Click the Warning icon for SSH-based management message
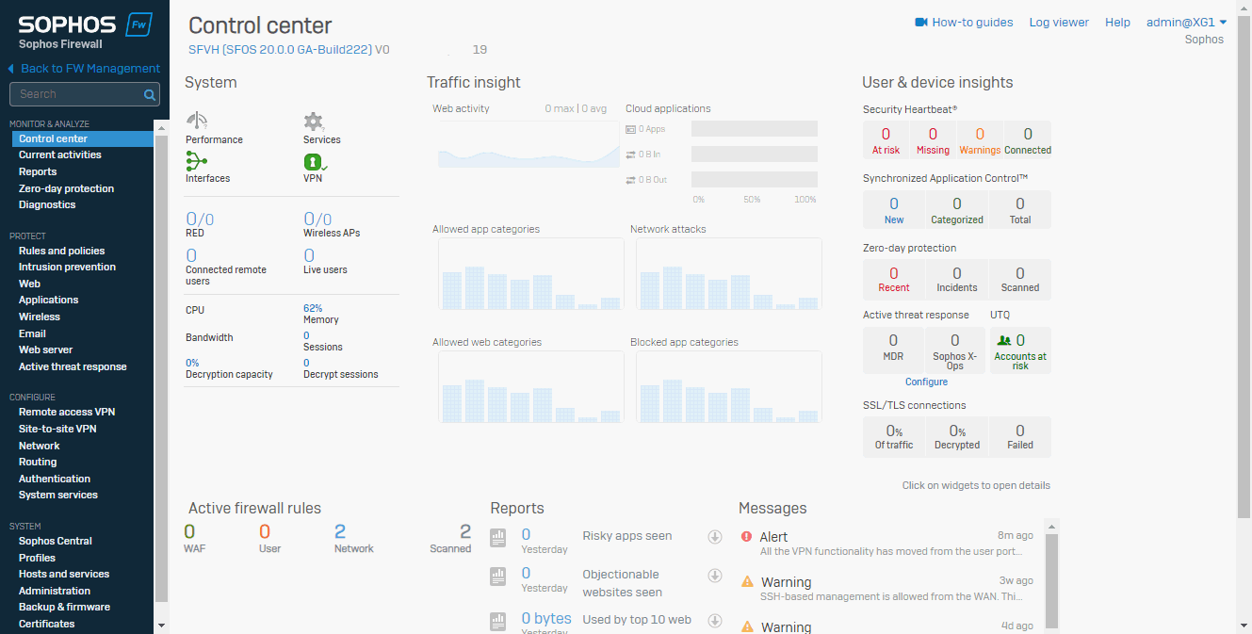 coord(748,581)
